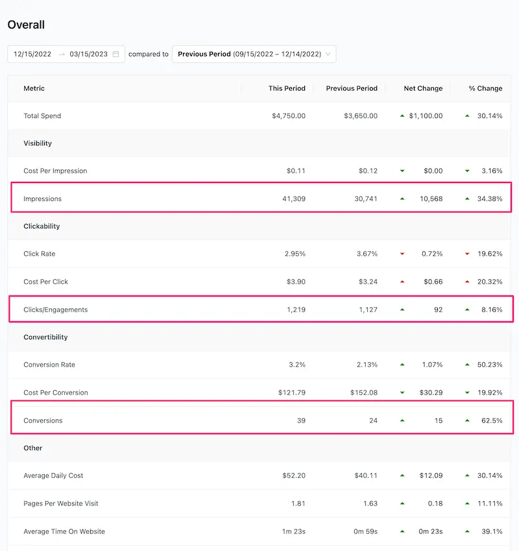This screenshot has height=551, width=519.
Task: Edit the start date 12/15/2022 field
Action: coord(32,55)
